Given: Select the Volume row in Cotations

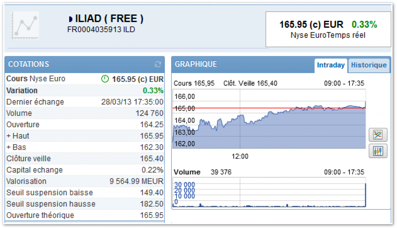Looking at the screenshot, I should click(85, 113).
